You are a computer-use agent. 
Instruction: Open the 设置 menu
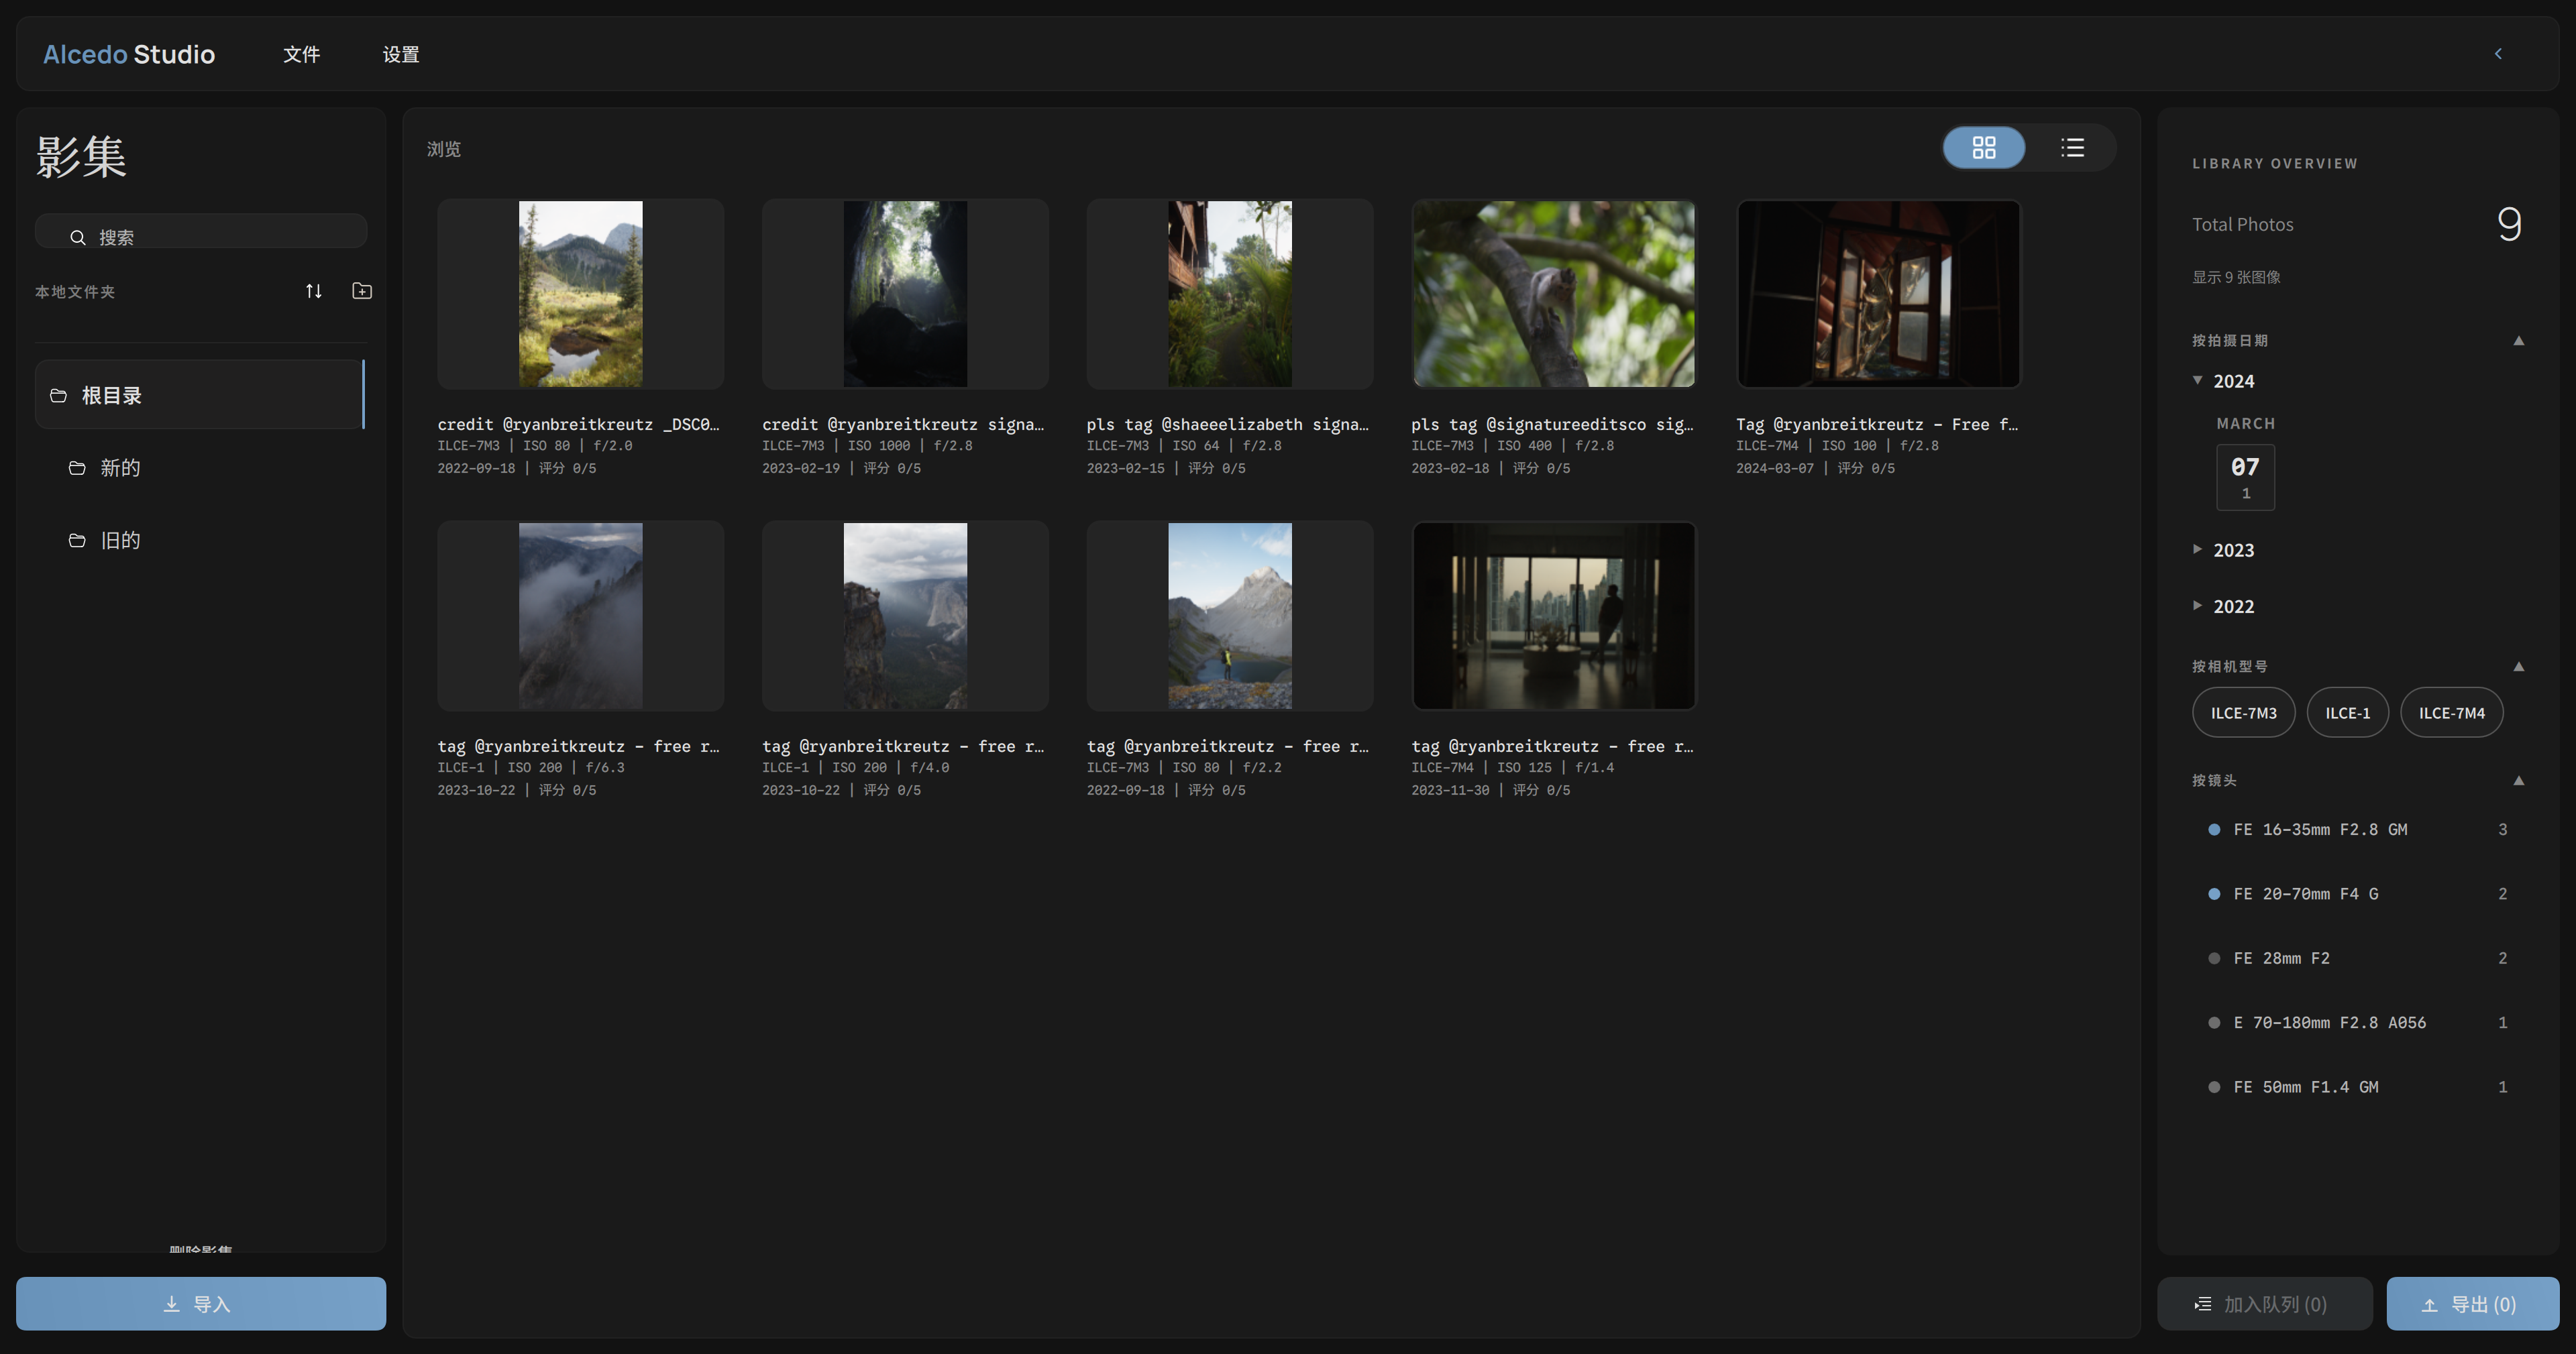pos(400,54)
